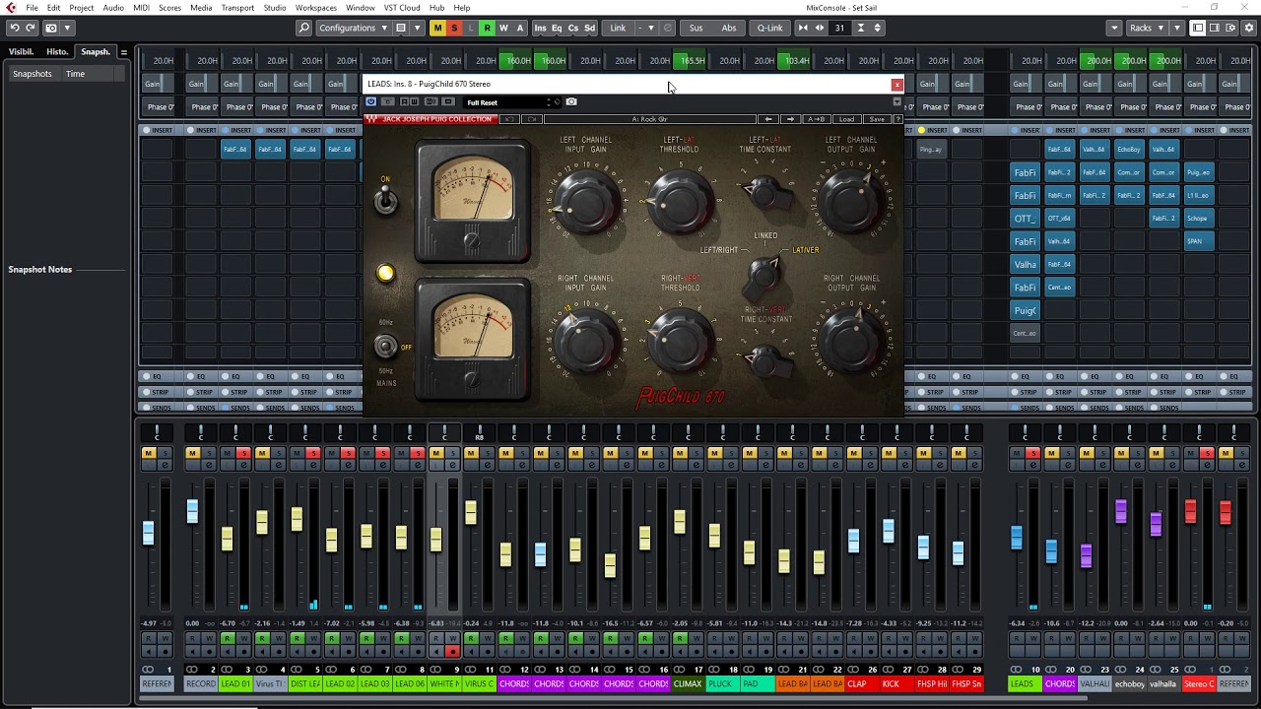Viewport: 1261px width, 709px height.
Task: Toggle global Read automation R button
Action: click(487, 28)
